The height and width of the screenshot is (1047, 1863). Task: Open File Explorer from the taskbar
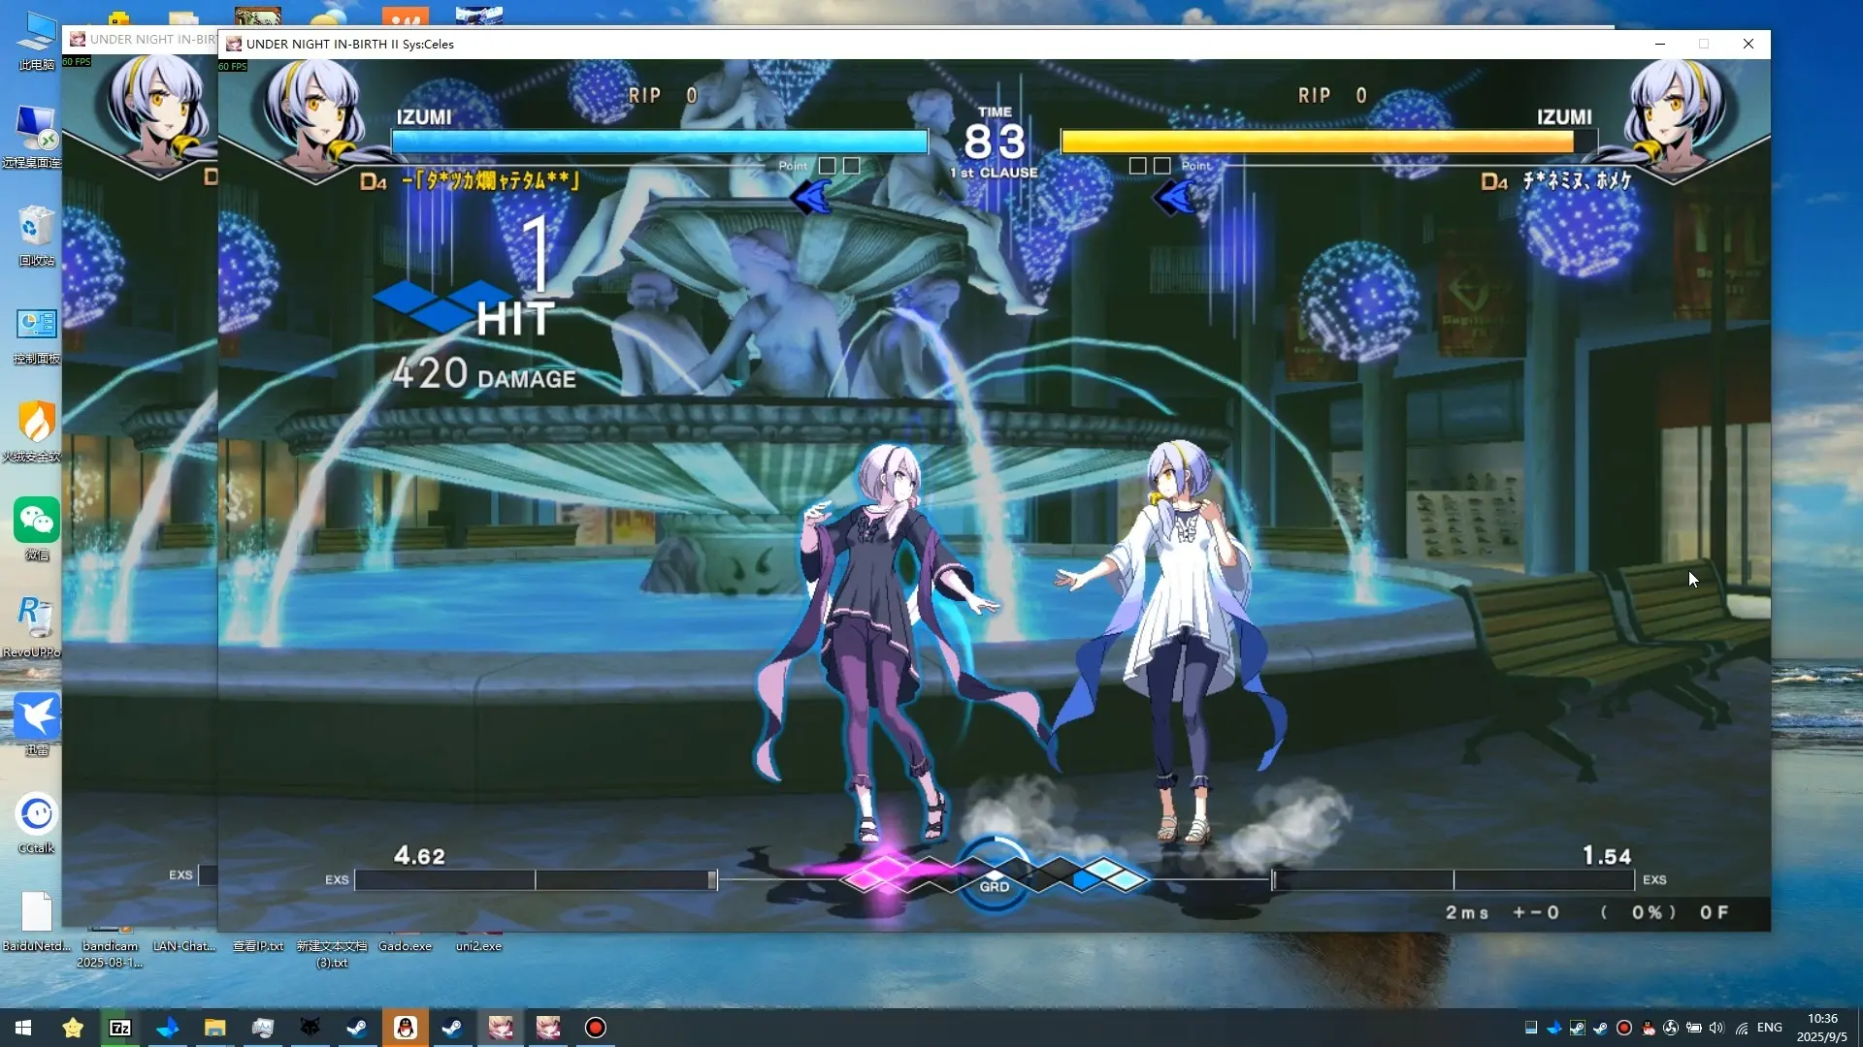(x=214, y=1028)
